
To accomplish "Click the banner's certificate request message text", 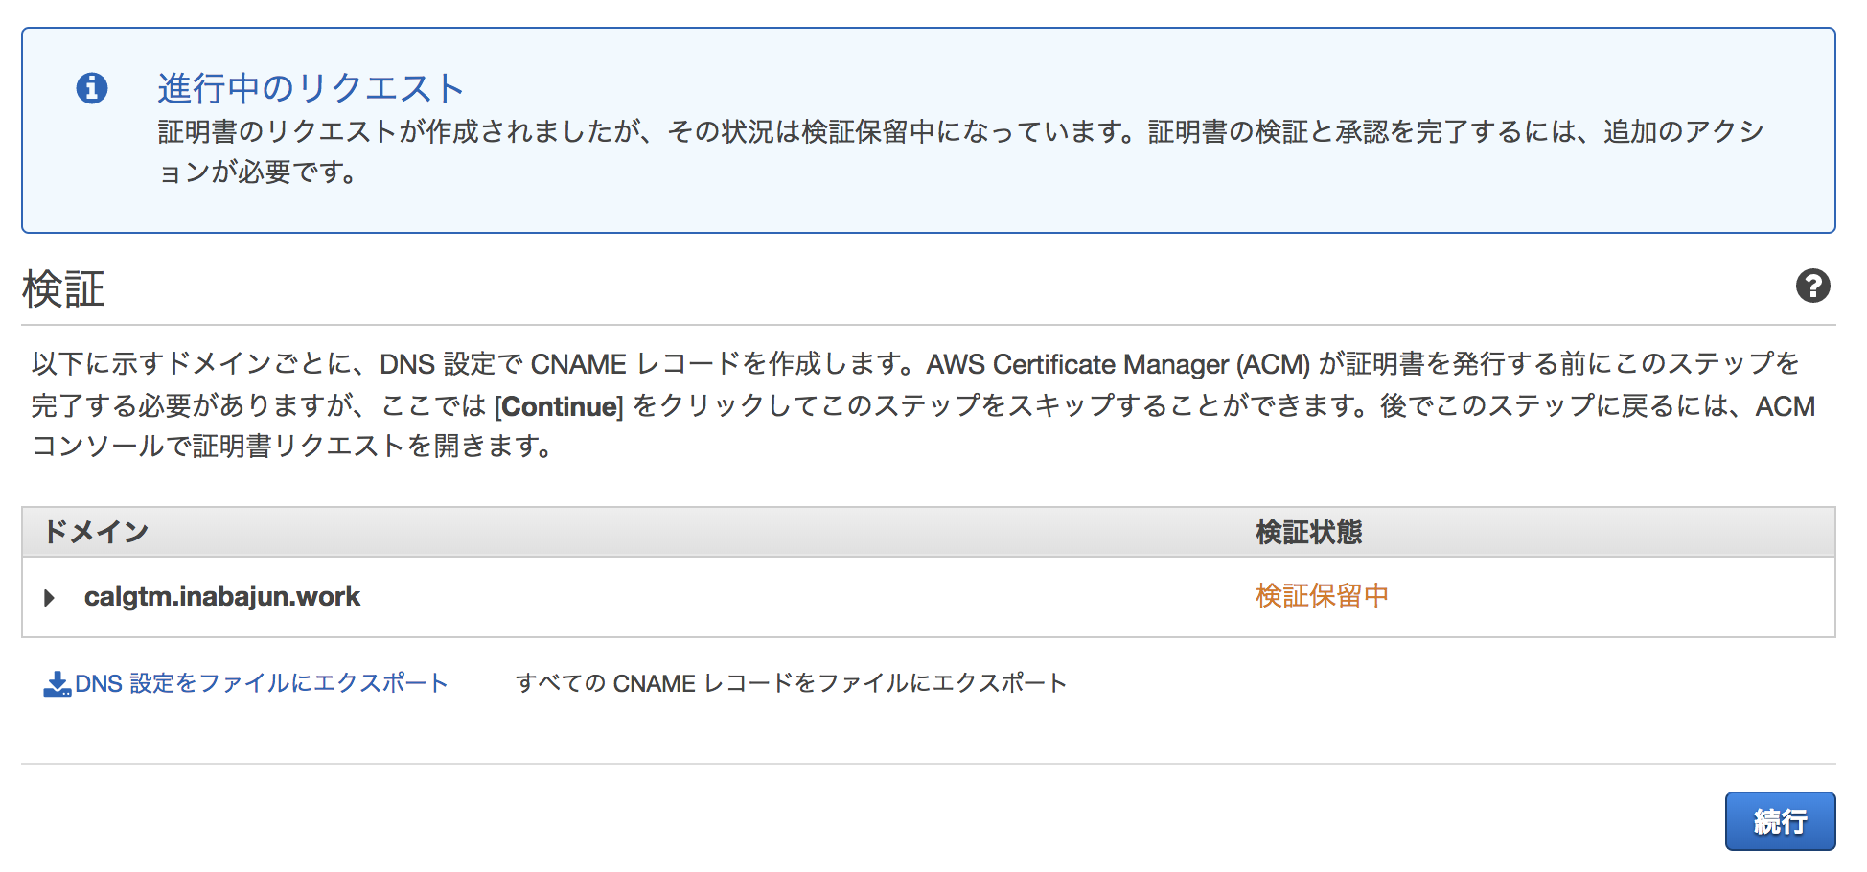I will click(958, 132).
